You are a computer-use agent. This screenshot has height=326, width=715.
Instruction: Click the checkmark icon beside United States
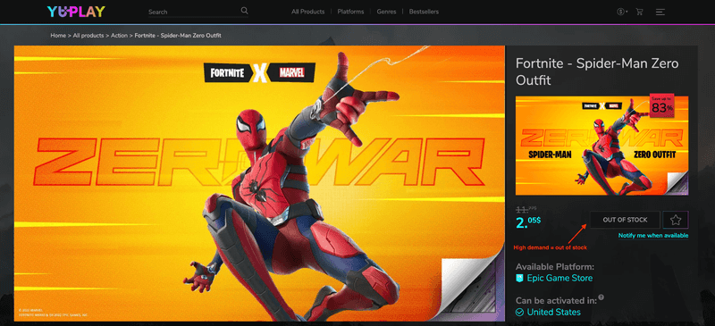point(519,313)
